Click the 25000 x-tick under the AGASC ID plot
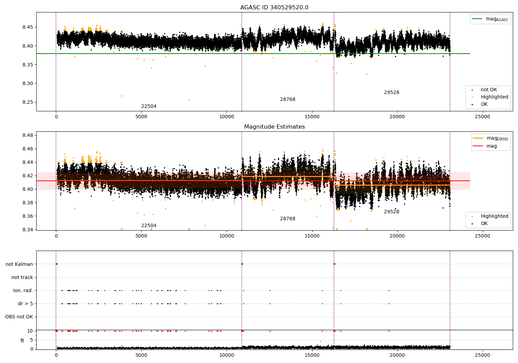The image size is (518, 363). coord(482,117)
